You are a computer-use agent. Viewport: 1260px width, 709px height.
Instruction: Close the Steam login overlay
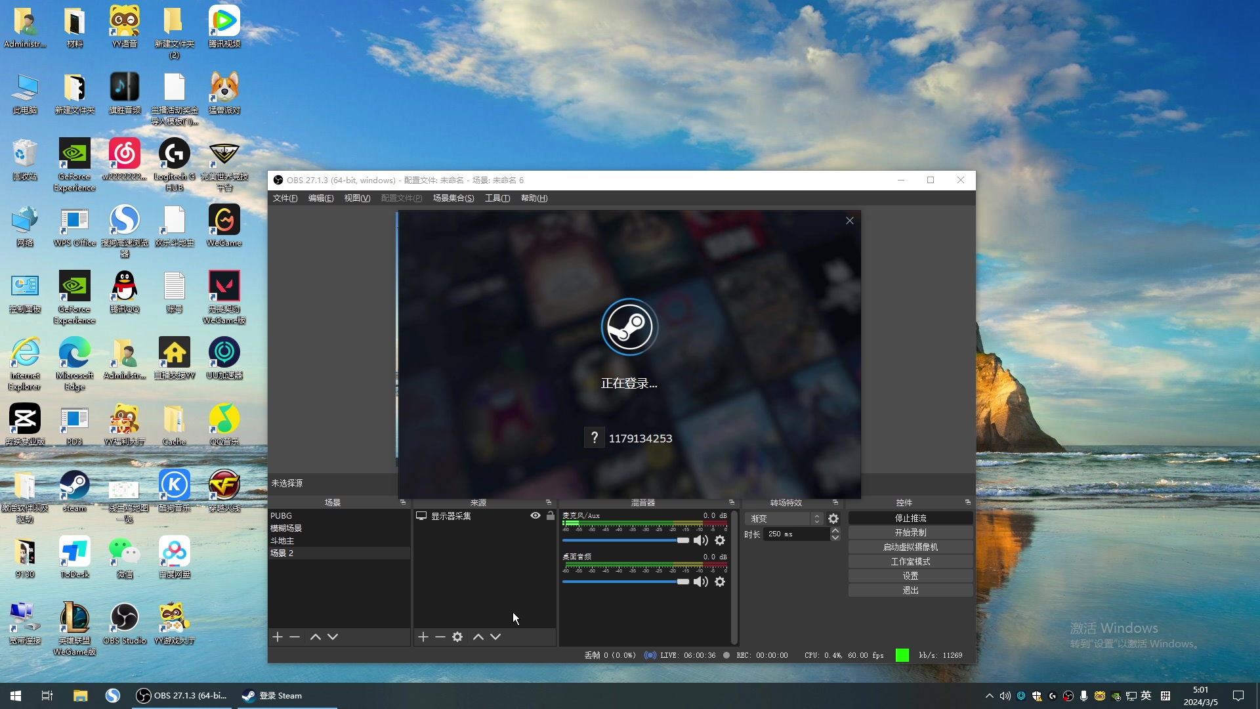coord(850,221)
